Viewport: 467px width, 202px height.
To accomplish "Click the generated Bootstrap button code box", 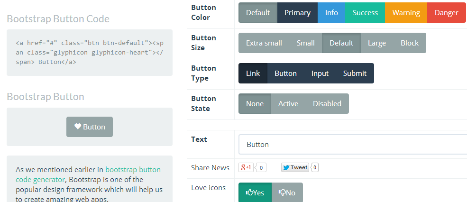I will pyautogui.click(x=90, y=53).
